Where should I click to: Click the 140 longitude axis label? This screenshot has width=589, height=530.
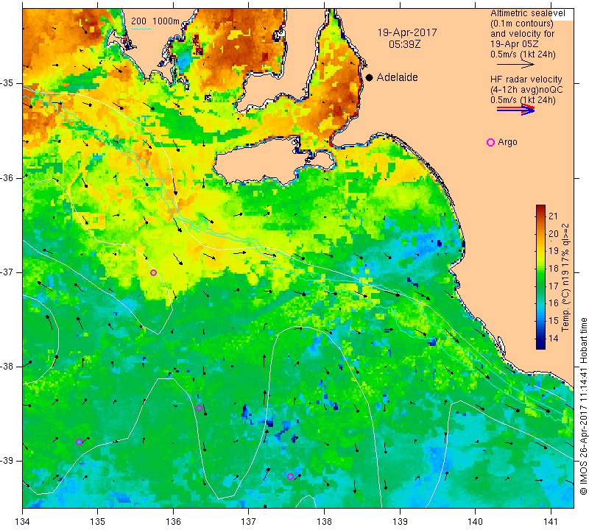(x=475, y=522)
